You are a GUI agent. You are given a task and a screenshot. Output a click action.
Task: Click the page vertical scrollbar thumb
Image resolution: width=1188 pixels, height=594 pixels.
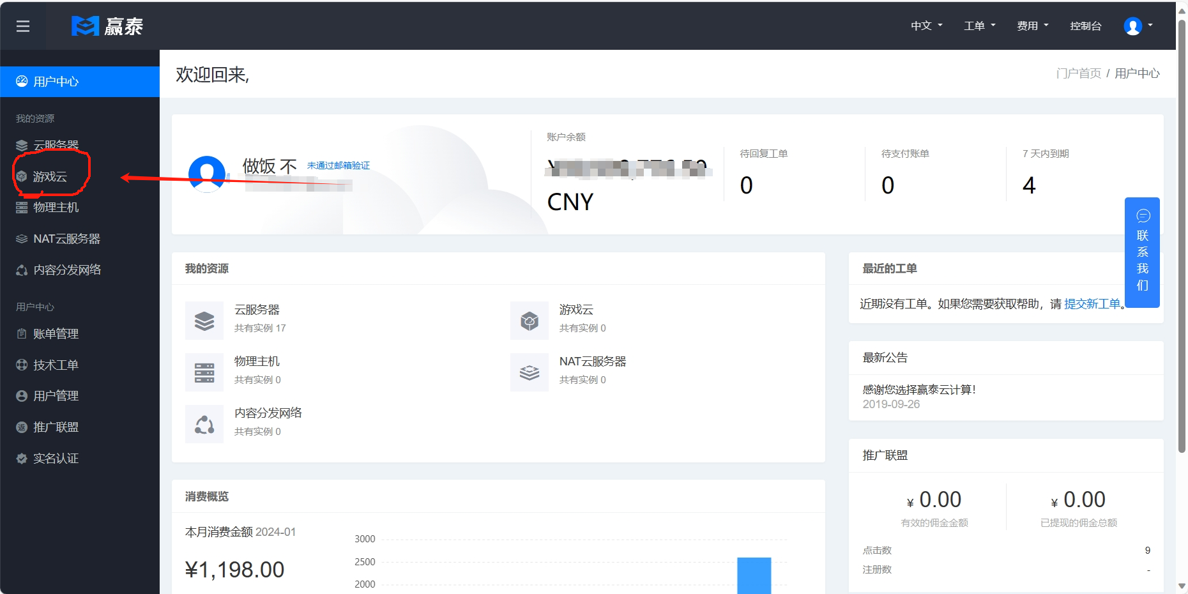tap(1182, 236)
